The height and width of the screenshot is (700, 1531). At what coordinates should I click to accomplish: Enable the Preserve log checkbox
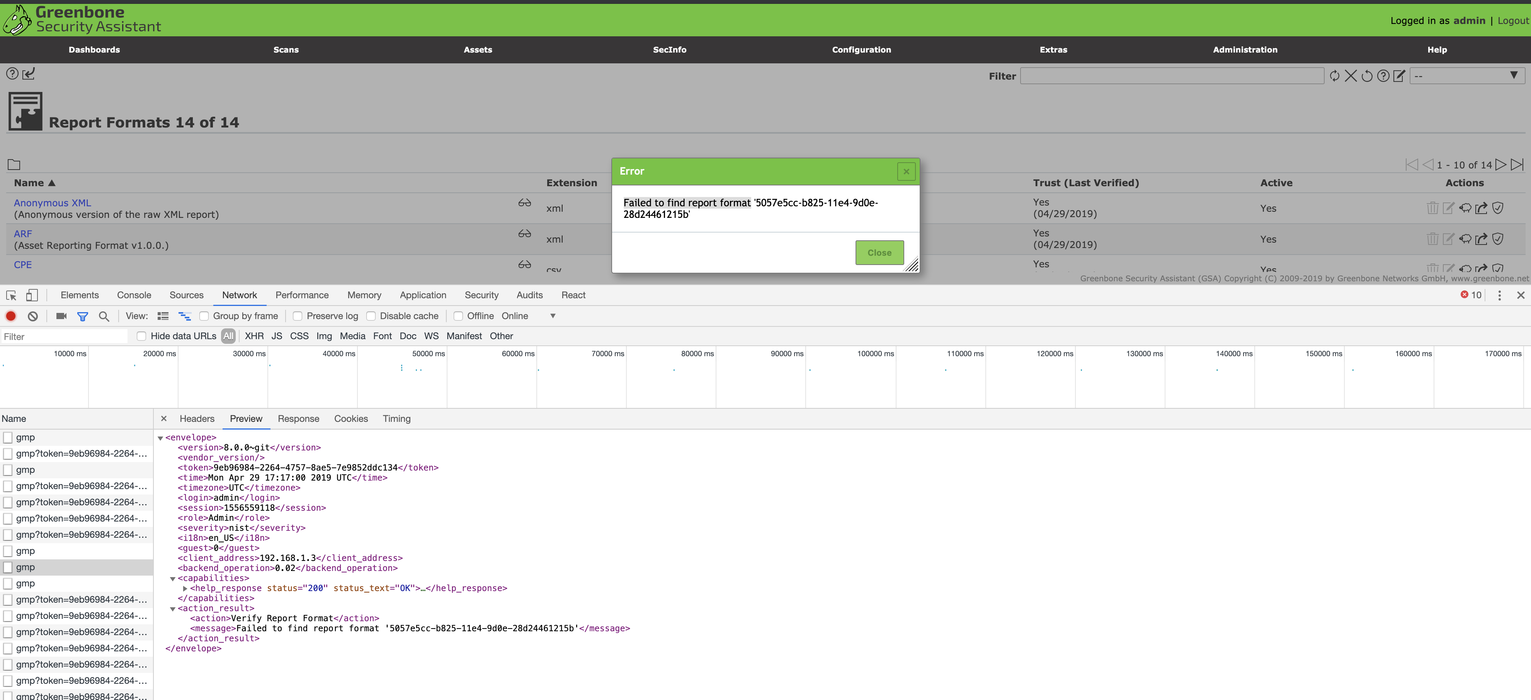click(297, 316)
